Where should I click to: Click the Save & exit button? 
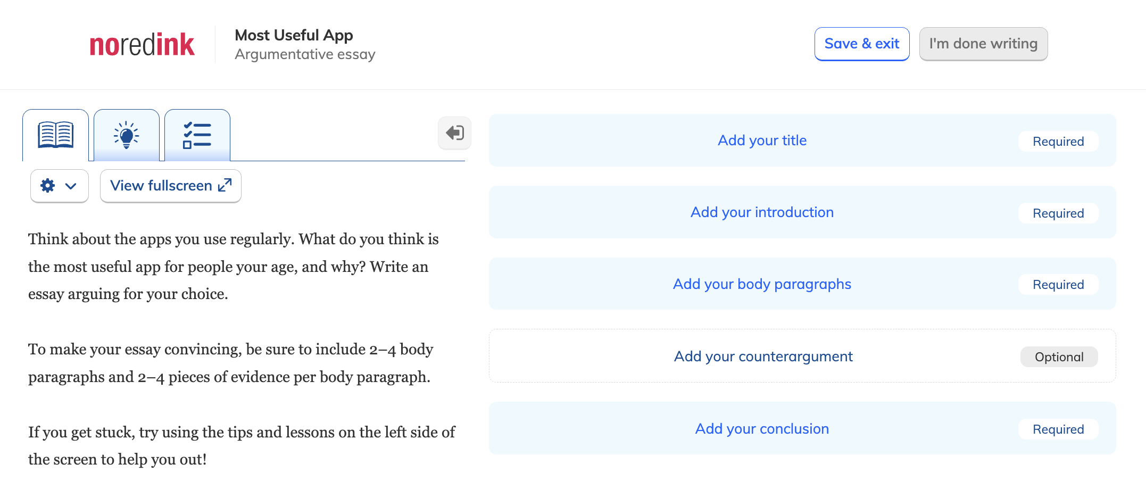click(x=862, y=44)
